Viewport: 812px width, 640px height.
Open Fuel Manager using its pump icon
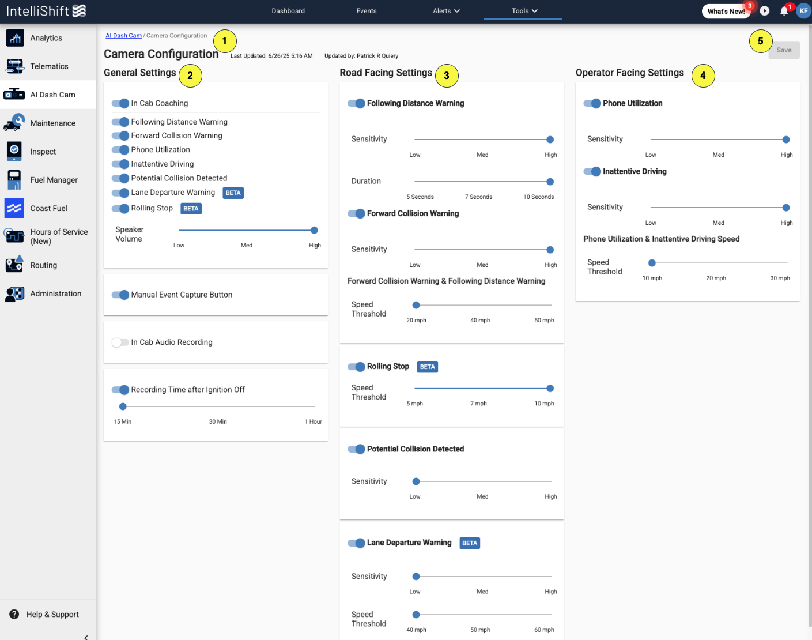point(14,179)
